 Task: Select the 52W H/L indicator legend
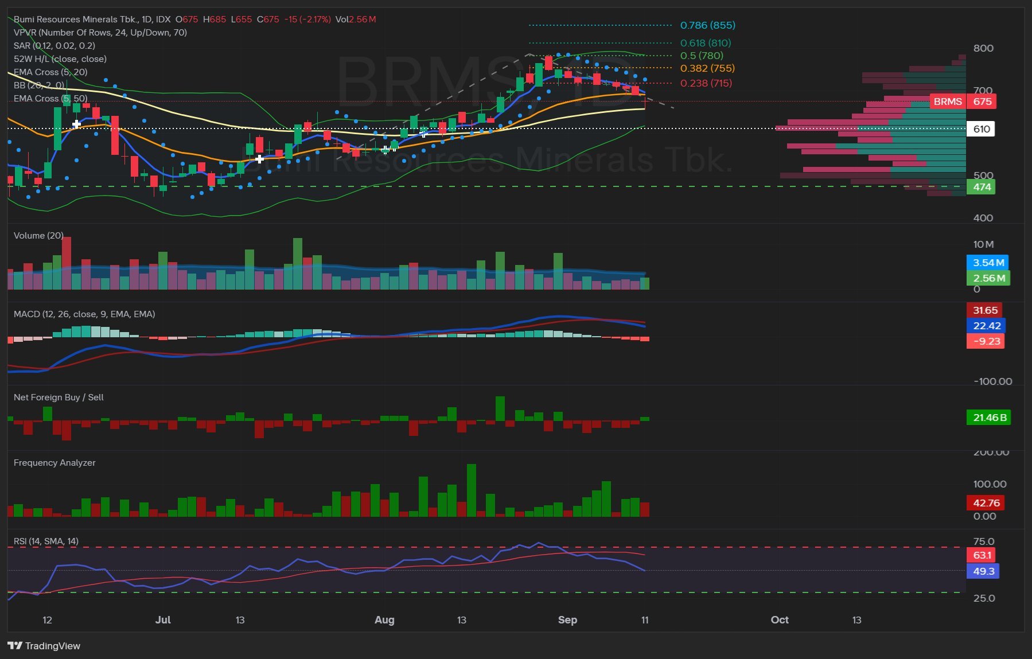pos(60,59)
